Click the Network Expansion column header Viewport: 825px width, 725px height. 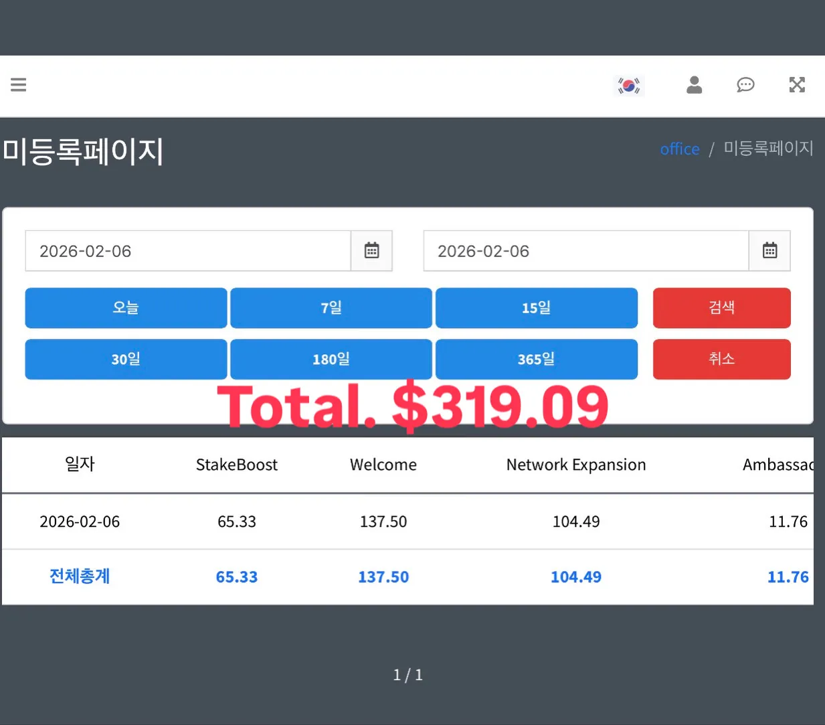click(576, 465)
